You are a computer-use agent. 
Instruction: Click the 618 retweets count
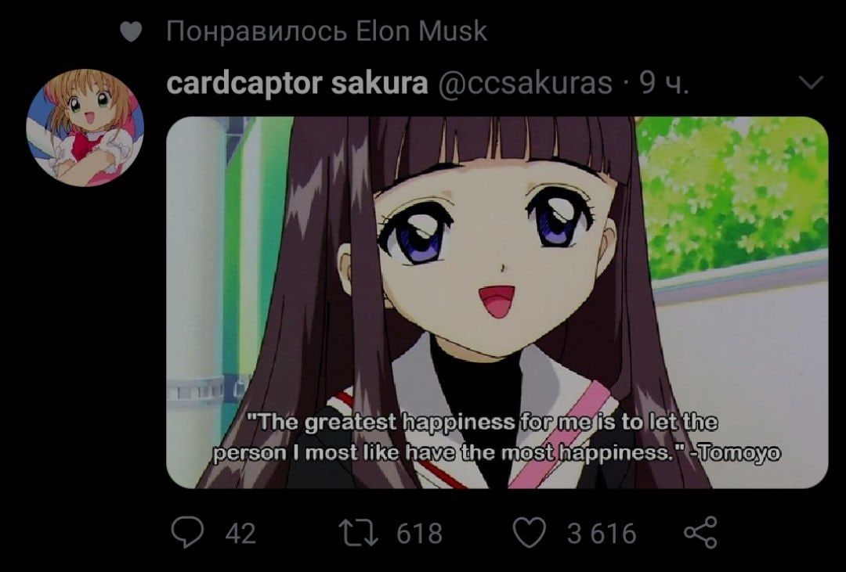[419, 533]
